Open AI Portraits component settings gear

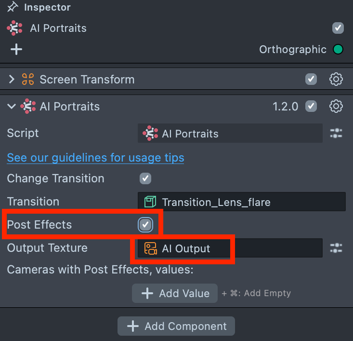click(336, 106)
